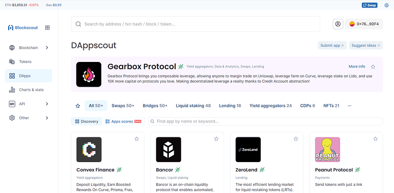Image resolution: width=394 pixels, height=193 pixels.
Task: Expand the API chevron arrow
Action: 47,104
